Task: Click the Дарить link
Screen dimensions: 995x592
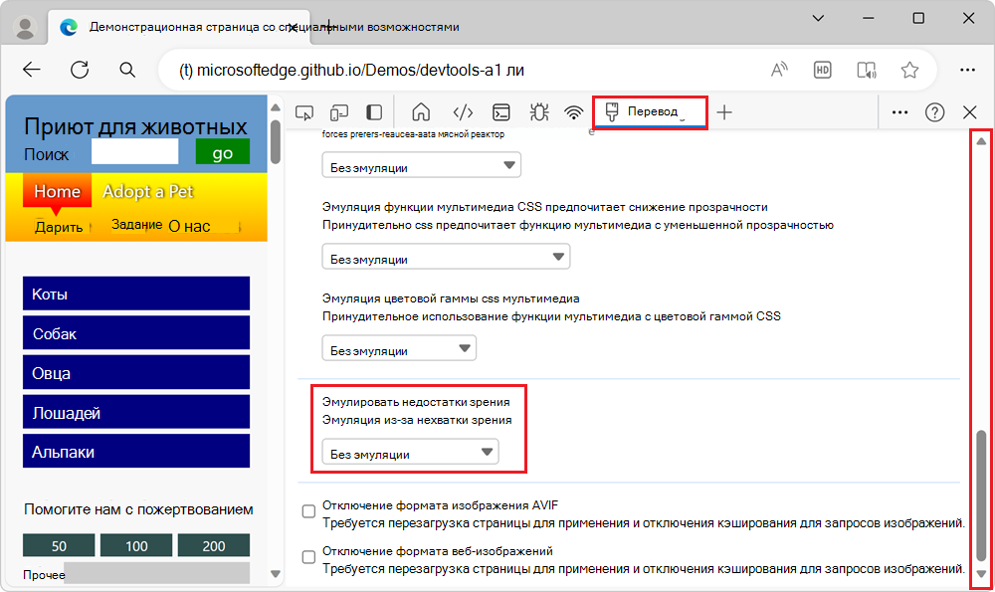Action: (59, 227)
